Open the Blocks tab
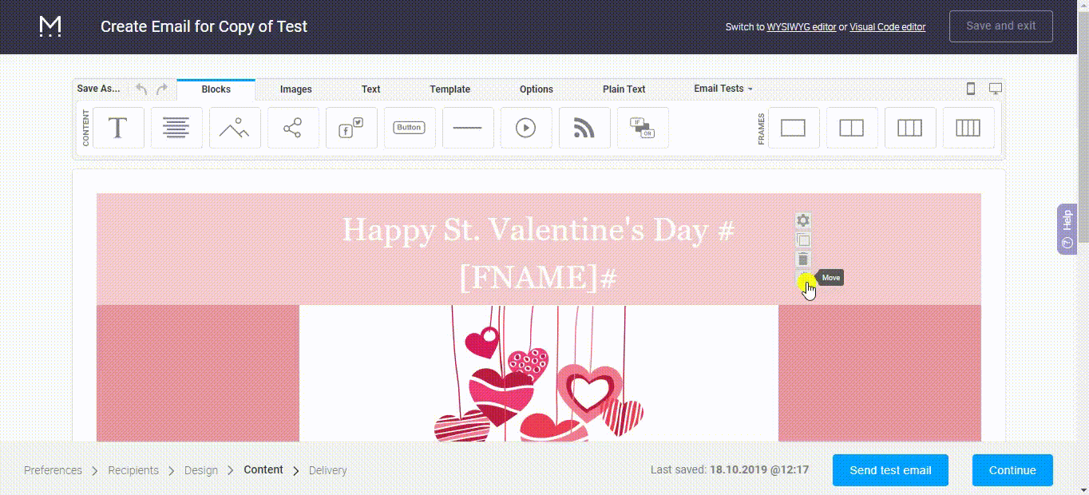This screenshot has height=495, width=1089. pos(216,89)
